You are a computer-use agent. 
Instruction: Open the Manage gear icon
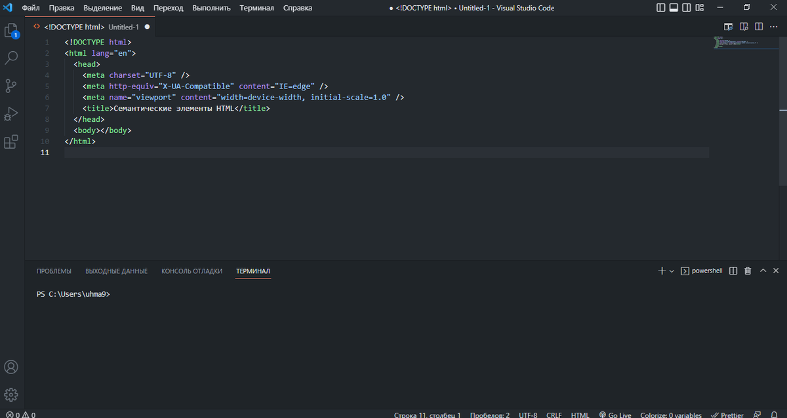coord(11,394)
